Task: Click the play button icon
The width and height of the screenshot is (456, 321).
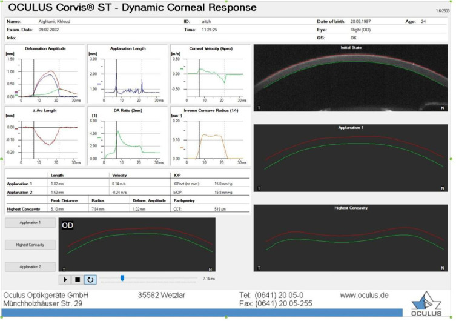Action: [x=65, y=280]
